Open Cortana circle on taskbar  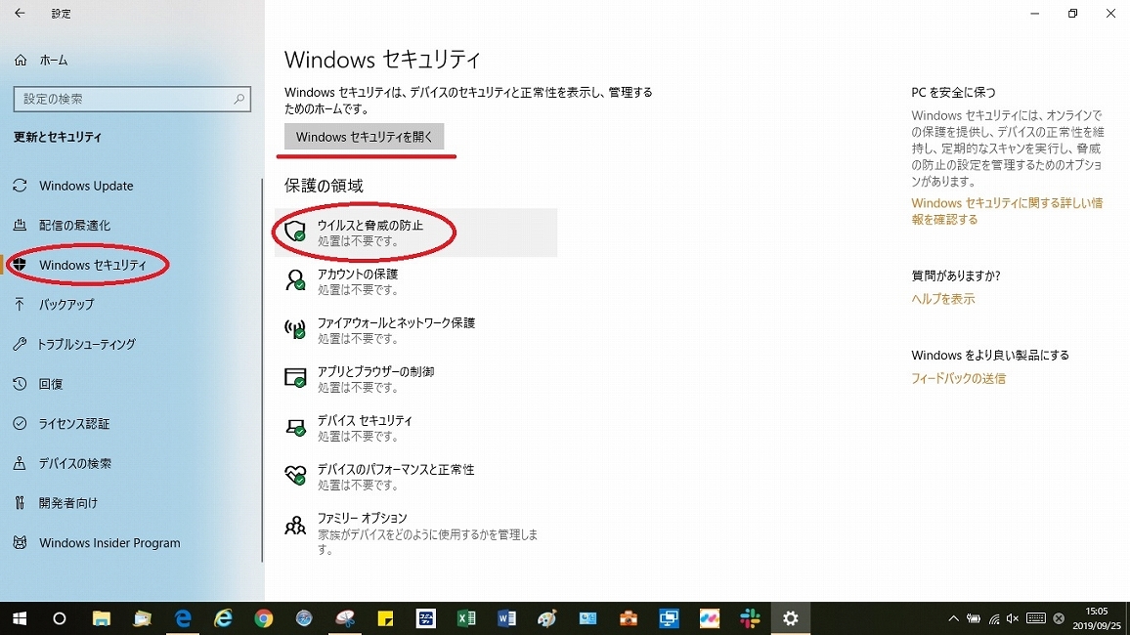[60, 618]
